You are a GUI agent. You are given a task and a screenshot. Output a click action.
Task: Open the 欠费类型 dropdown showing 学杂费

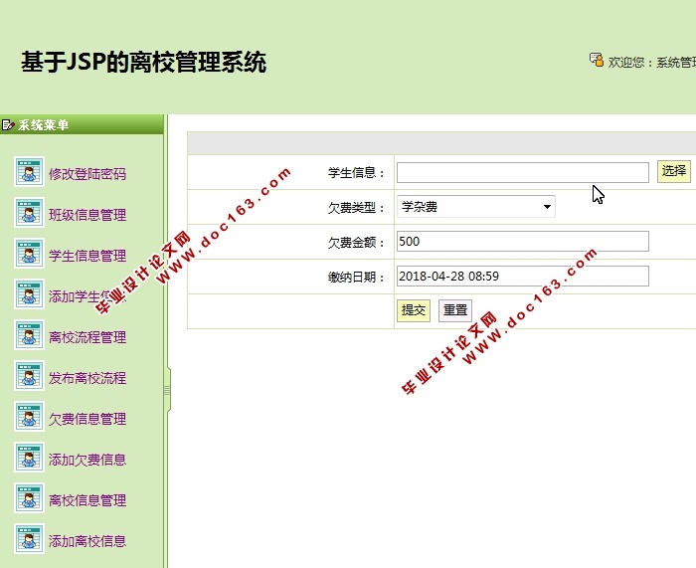click(x=476, y=207)
